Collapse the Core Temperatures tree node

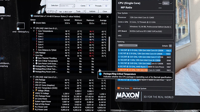pyautogui.click(x=34, y=31)
